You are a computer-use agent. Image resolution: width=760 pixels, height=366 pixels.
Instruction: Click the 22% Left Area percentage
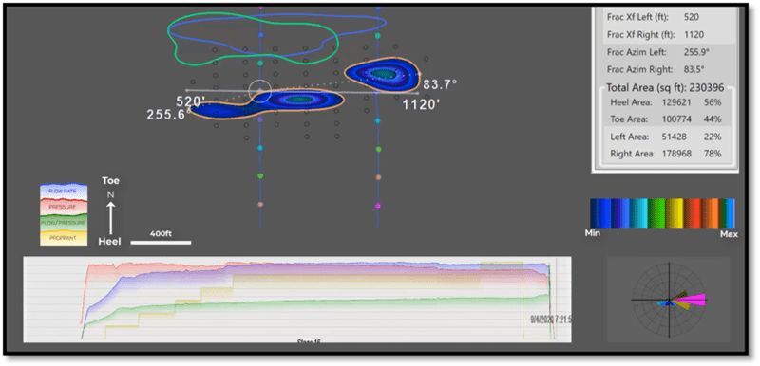coord(713,137)
